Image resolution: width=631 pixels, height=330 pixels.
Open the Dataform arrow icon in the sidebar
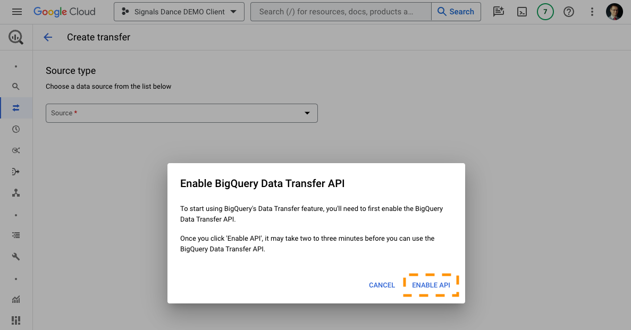click(x=16, y=172)
